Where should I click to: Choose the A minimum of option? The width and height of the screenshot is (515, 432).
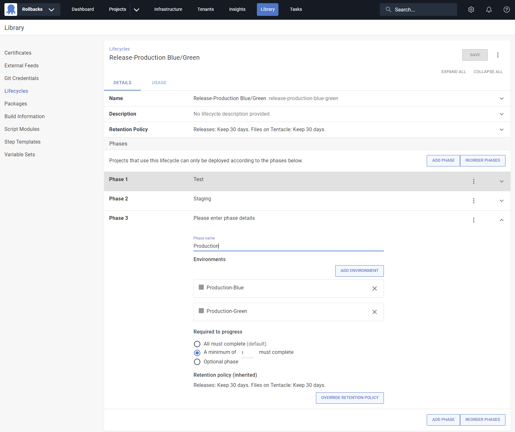tap(197, 353)
